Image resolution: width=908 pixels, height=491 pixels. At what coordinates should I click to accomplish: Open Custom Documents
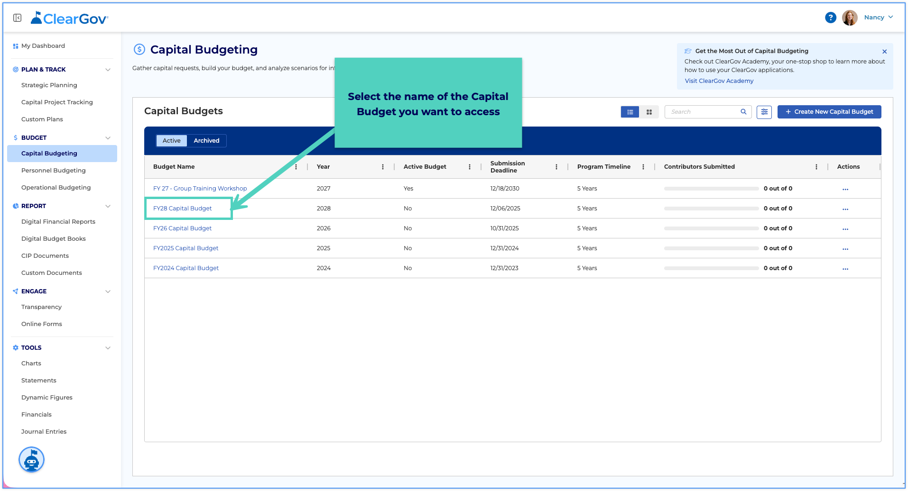[52, 273]
